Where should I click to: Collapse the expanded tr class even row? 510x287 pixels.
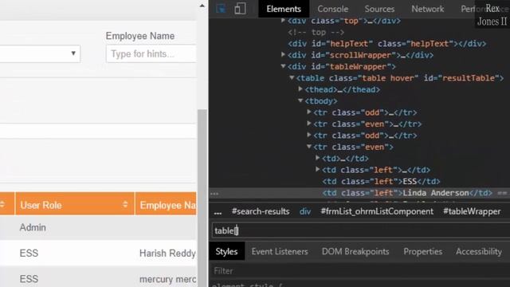(309, 147)
